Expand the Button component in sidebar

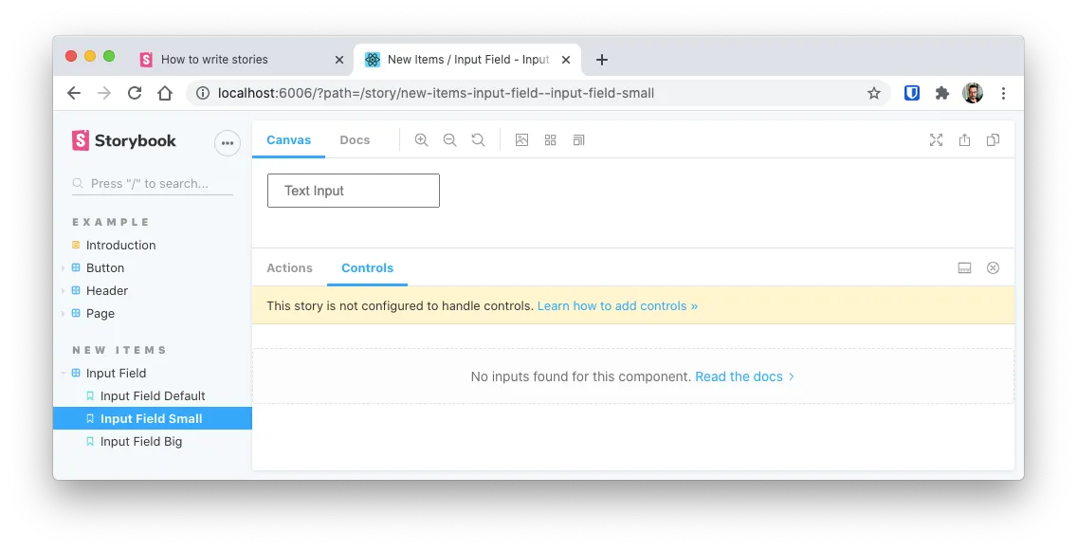tap(105, 267)
